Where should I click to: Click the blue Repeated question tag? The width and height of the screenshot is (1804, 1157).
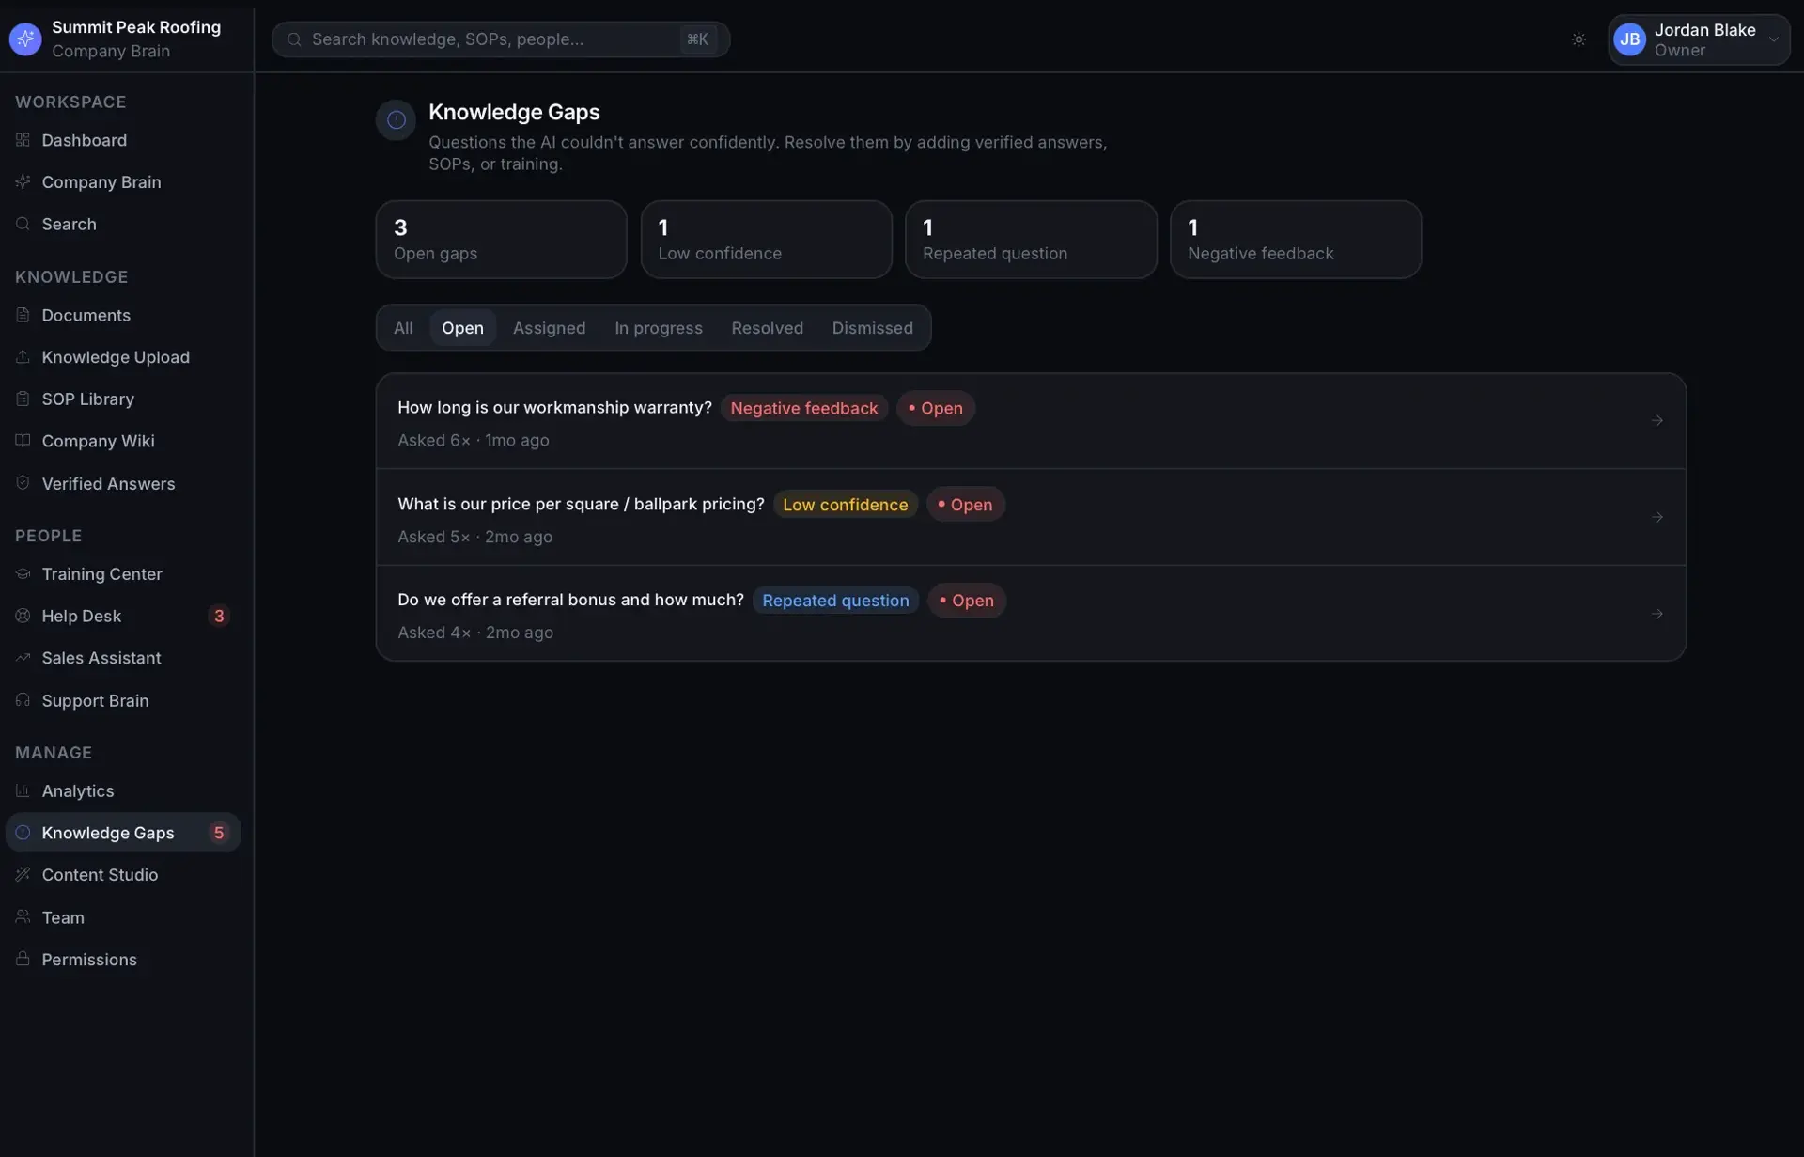tap(835, 601)
